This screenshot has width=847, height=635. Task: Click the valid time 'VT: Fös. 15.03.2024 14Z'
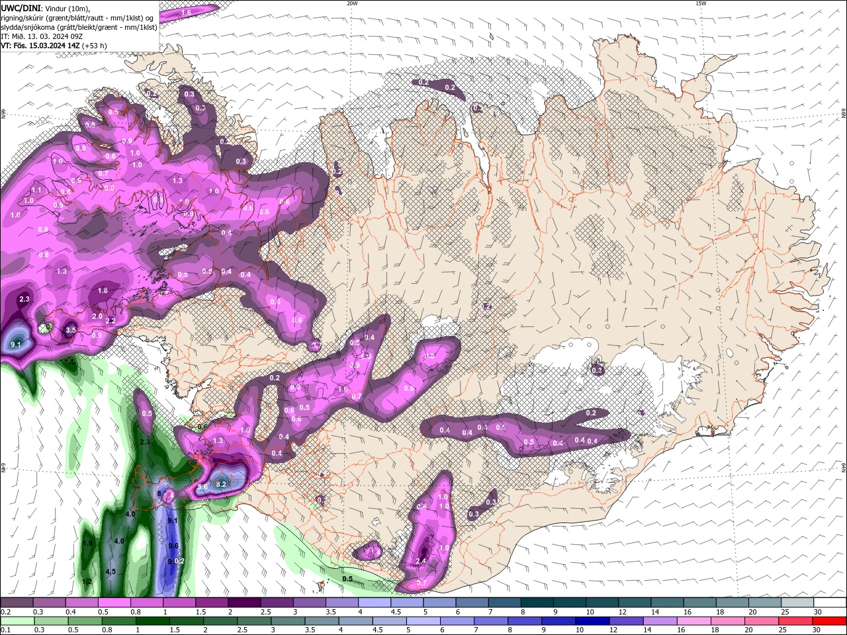click(x=41, y=45)
